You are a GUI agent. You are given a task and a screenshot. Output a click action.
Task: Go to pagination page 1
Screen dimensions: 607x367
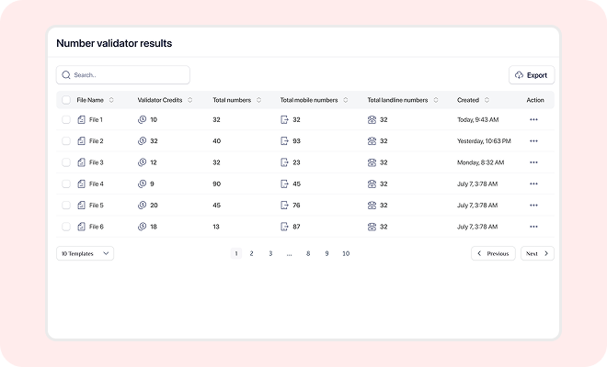(x=236, y=253)
